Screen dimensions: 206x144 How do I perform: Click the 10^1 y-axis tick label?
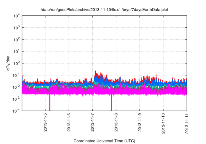click(16, 51)
